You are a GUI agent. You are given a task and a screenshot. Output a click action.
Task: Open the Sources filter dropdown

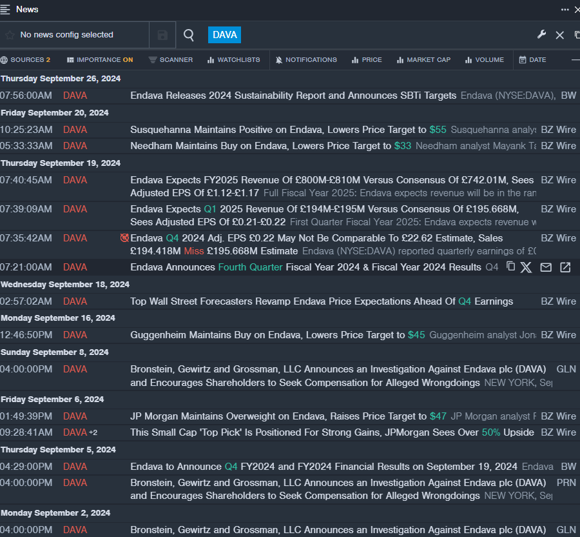click(25, 60)
